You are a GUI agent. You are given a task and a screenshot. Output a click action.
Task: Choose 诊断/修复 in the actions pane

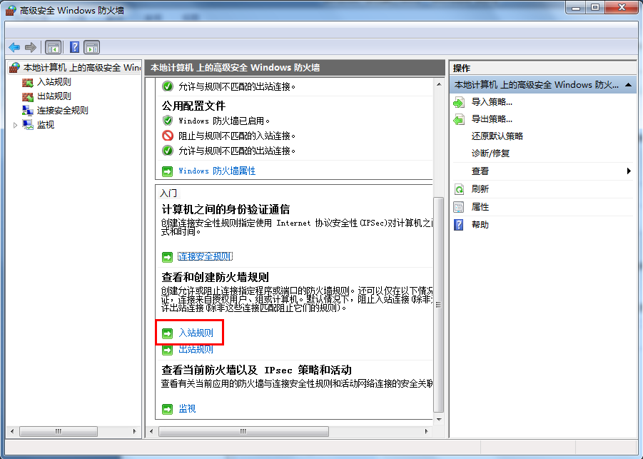[x=490, y=153]
